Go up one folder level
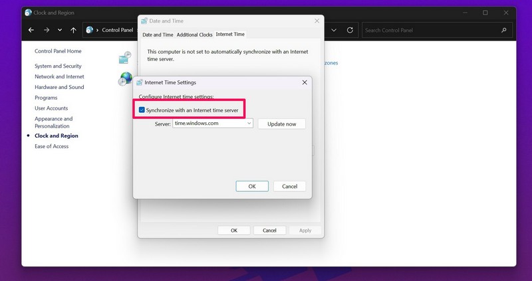Viewport: 532px width, 281px height. pyautogui.click(x=73, y=30)
